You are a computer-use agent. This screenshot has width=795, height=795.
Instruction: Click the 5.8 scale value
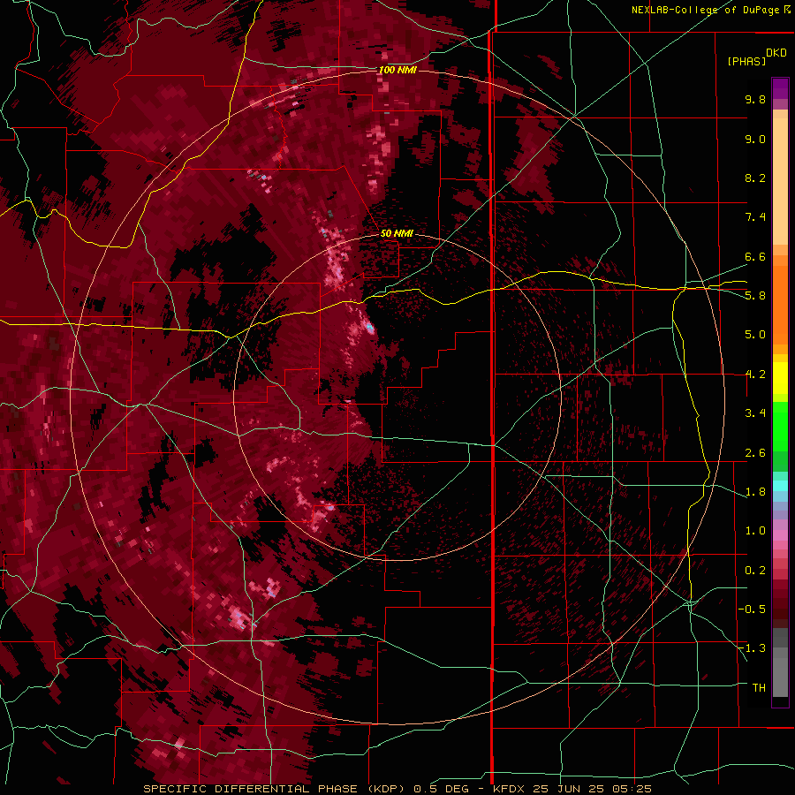pos(755,296)
